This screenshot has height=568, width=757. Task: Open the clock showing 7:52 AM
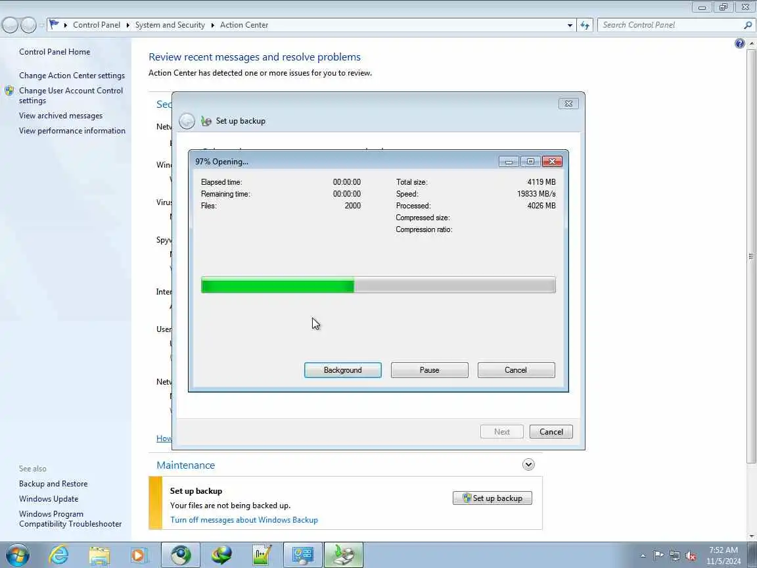point(723,556)
